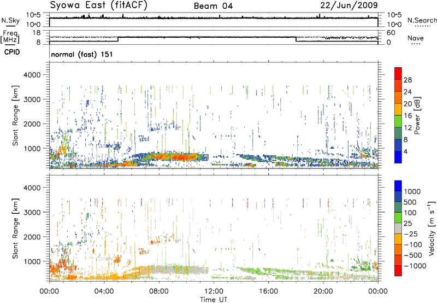Click the 'CPID' label
Screen dimensions: 437x303
(12, 52)
